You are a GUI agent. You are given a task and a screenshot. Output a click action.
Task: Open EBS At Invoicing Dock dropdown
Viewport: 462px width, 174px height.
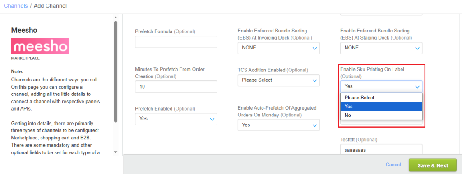tap(279, 48)
